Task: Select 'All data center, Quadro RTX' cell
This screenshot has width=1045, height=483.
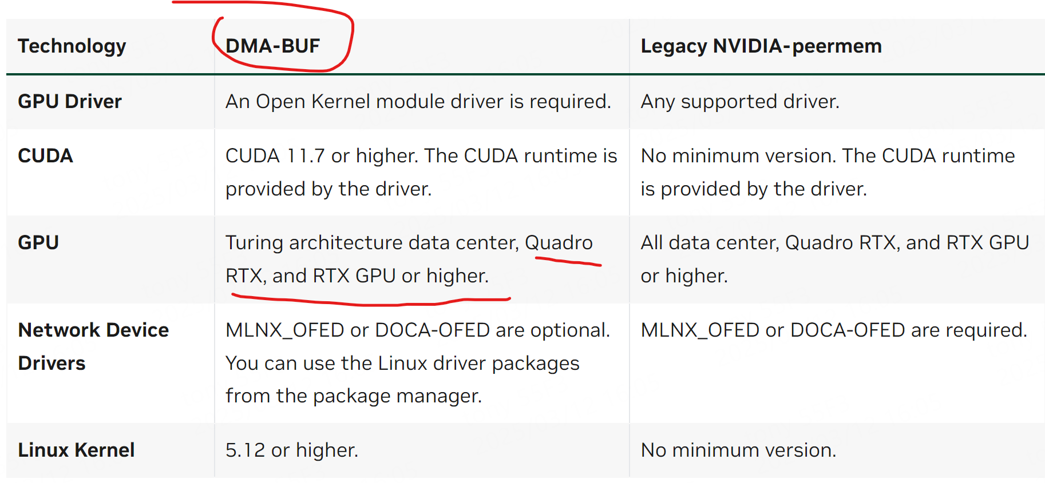Action: pos(768,243)
